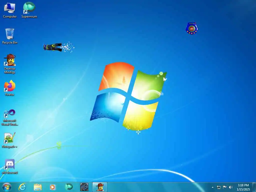The width and height of the screenshot is (256, 192).
Task: Open the network status tray icon
Action: coord(218,187)
